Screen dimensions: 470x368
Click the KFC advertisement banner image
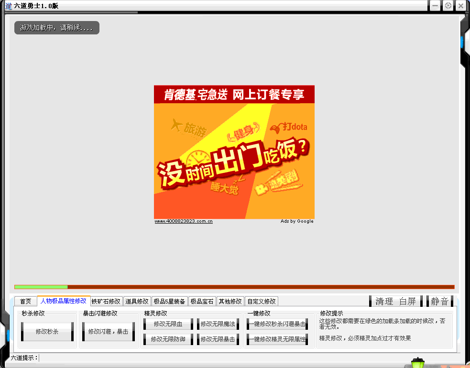(234, 153)
